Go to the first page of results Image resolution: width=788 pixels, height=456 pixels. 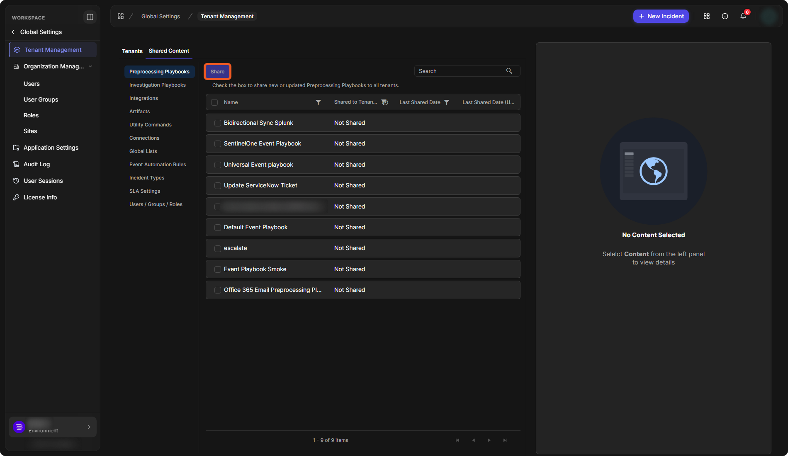point(457,440)
